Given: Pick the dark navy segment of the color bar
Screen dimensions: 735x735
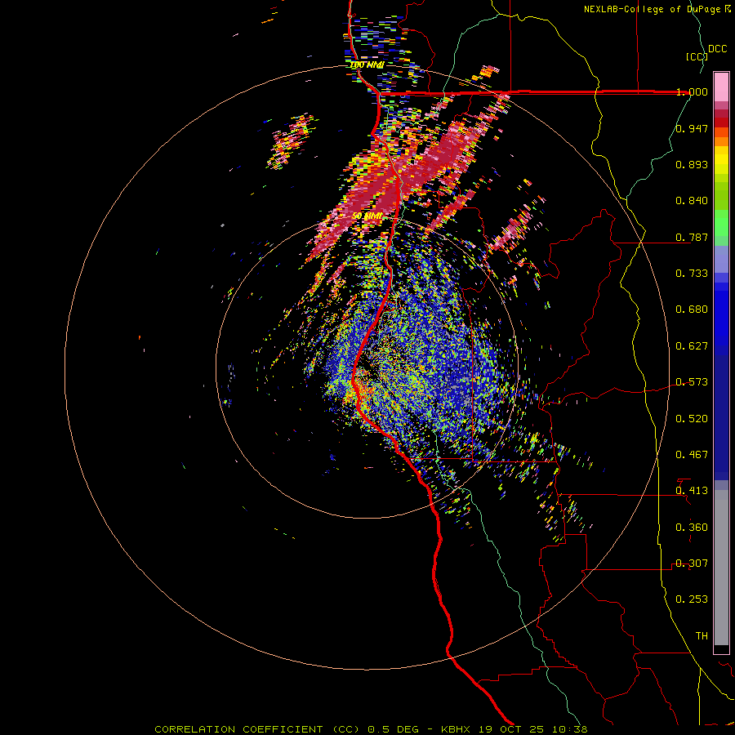Looking at the screenshot, I should (x=721, y=417).
